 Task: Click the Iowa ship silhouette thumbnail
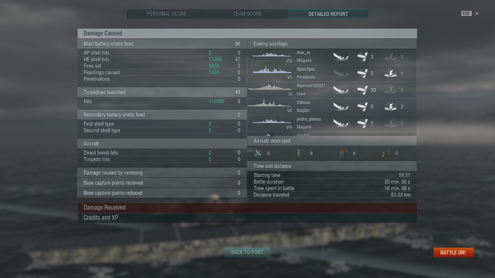click(x=270, y=88)
